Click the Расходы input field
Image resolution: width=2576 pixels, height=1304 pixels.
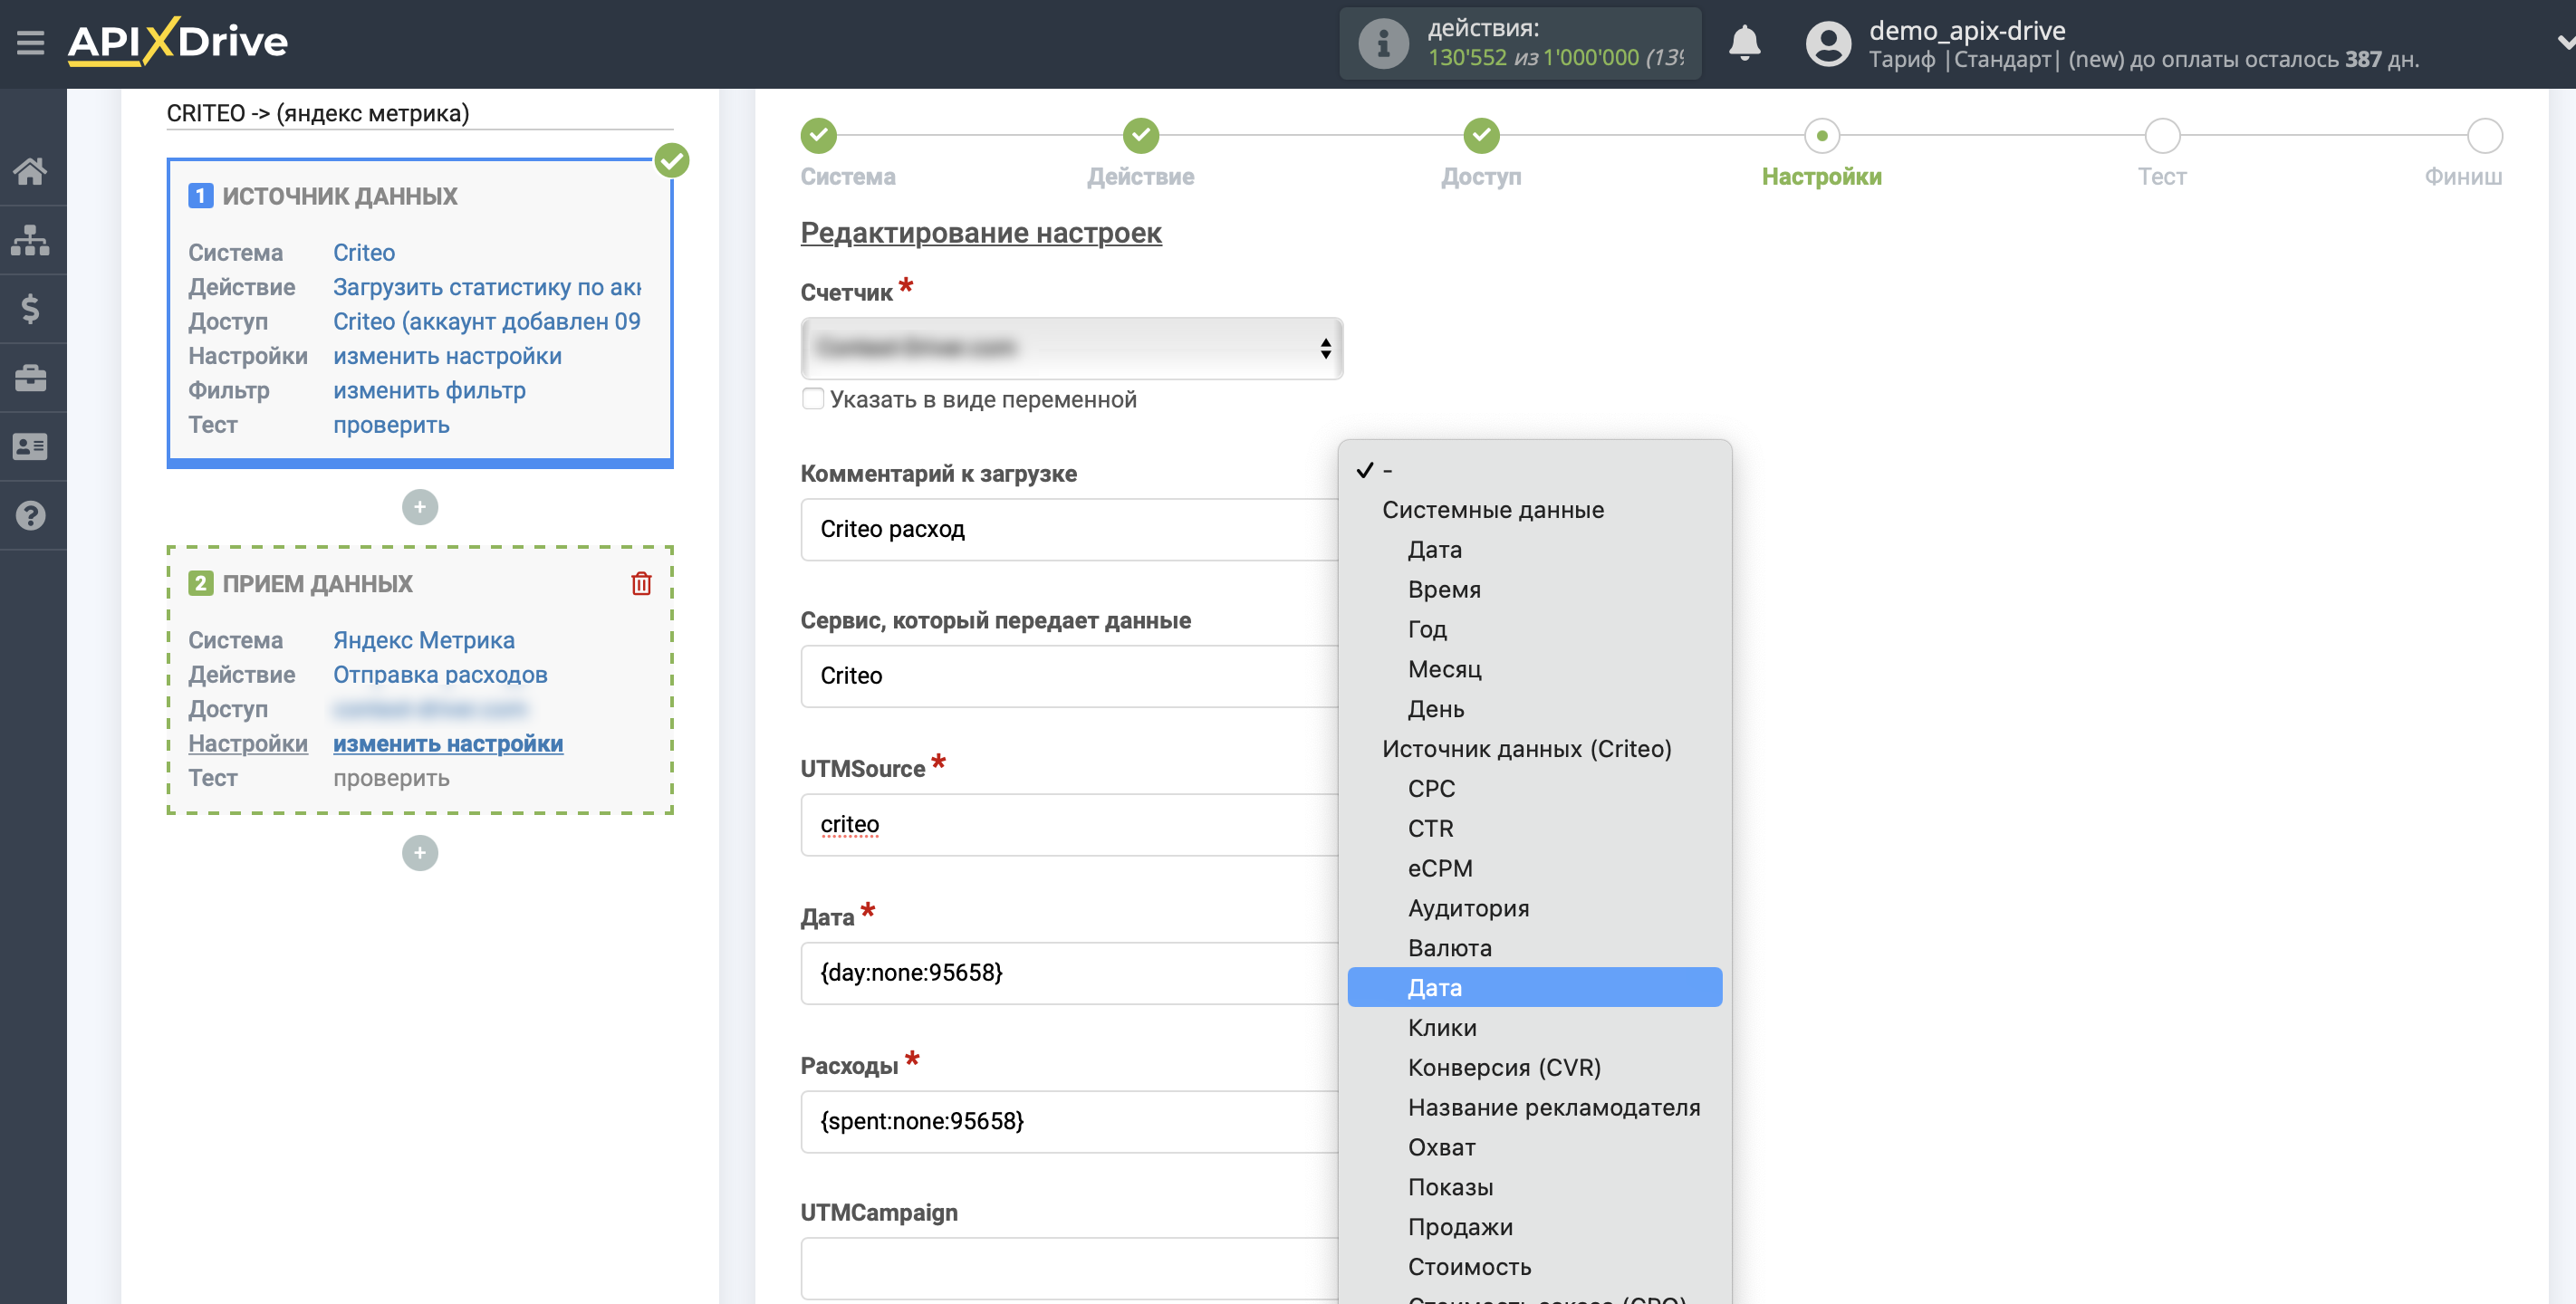pyautogui.click(x=1070, y=1121)
